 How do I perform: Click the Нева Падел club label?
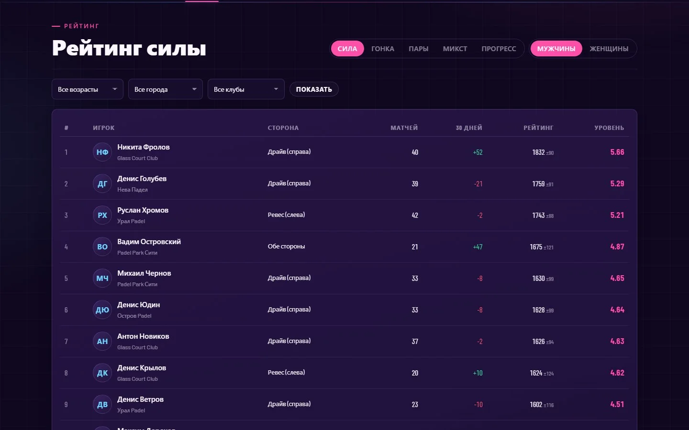click(x=133, y=190)
